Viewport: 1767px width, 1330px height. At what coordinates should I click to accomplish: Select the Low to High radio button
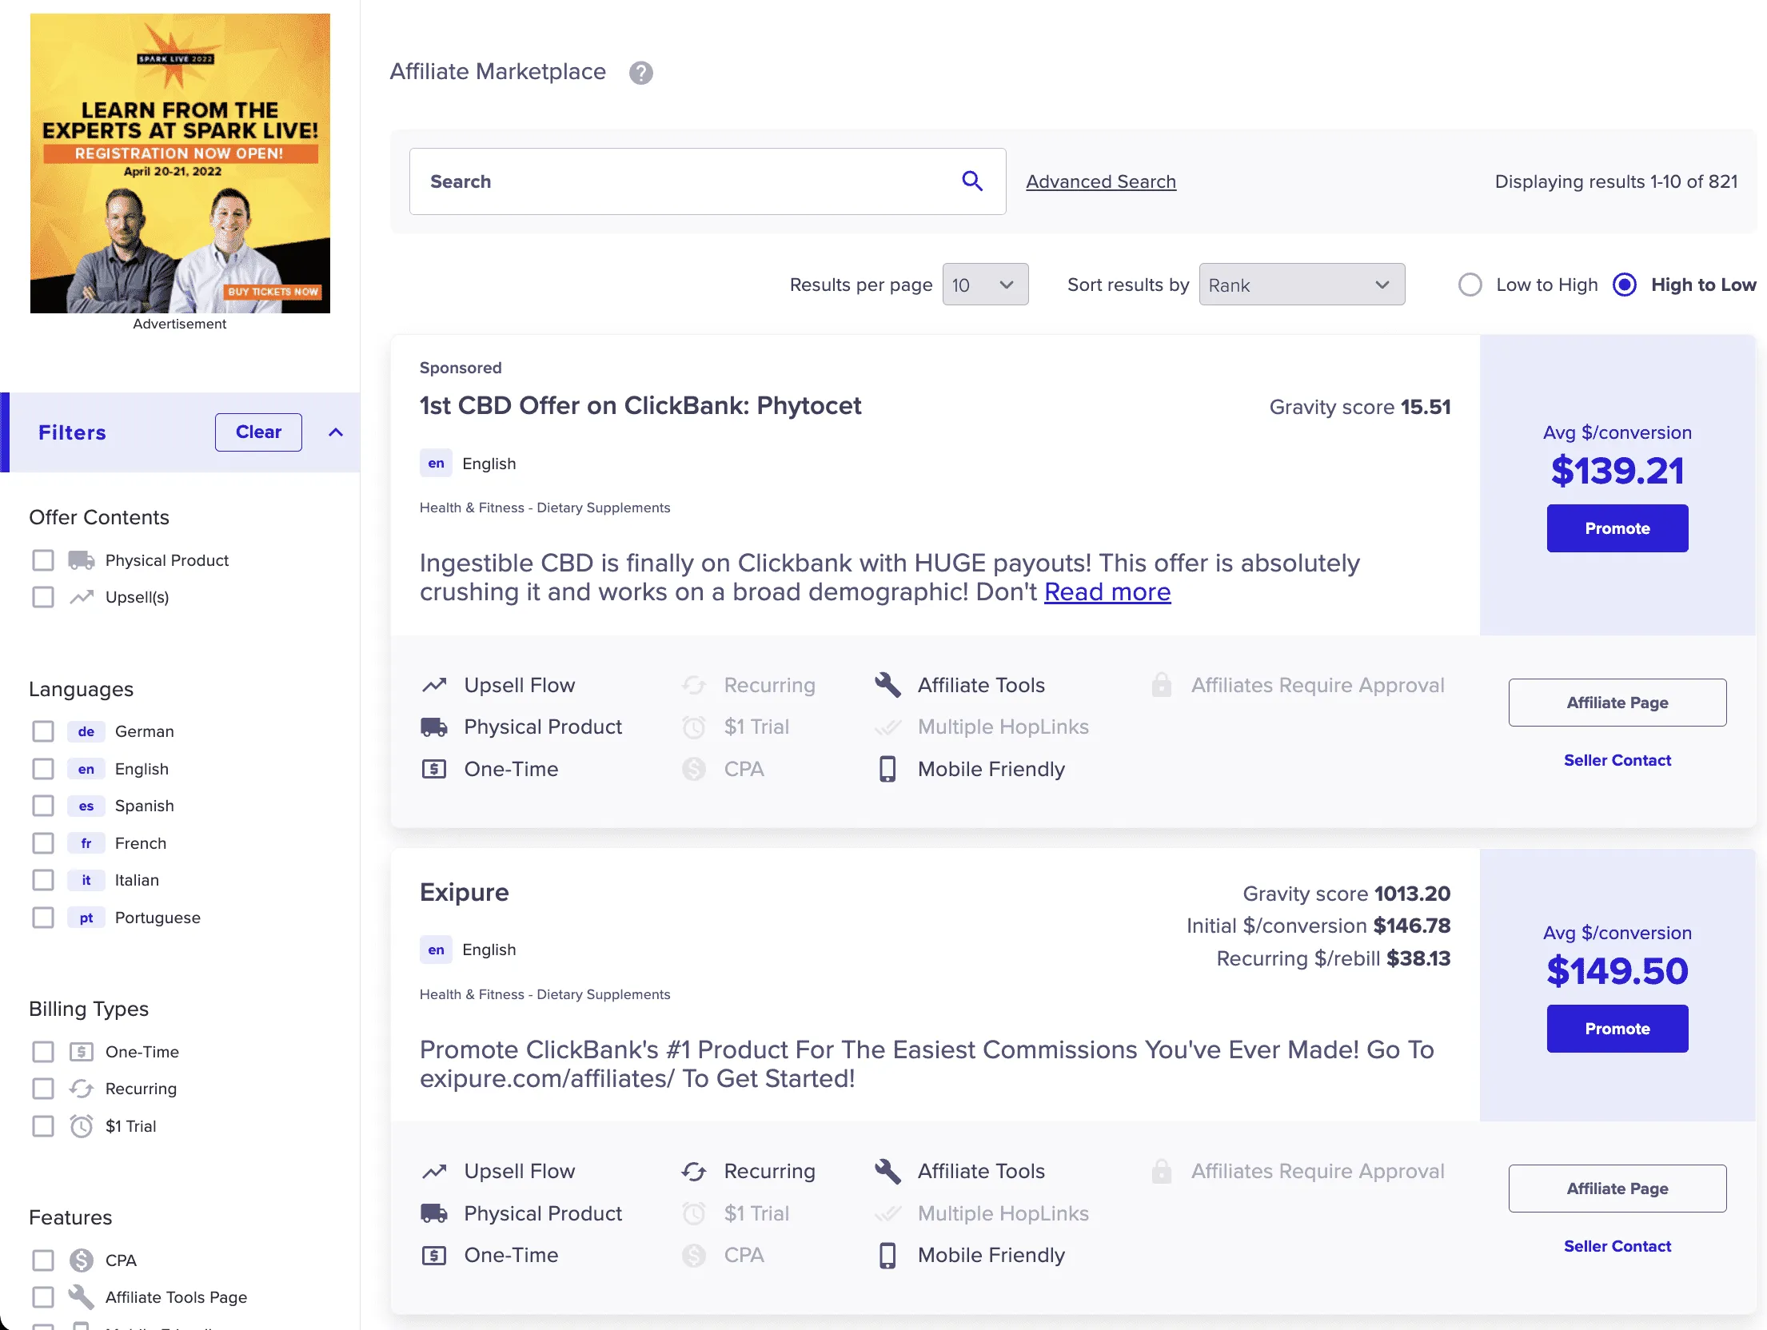pyautogui.click(x=1470, y=285)
